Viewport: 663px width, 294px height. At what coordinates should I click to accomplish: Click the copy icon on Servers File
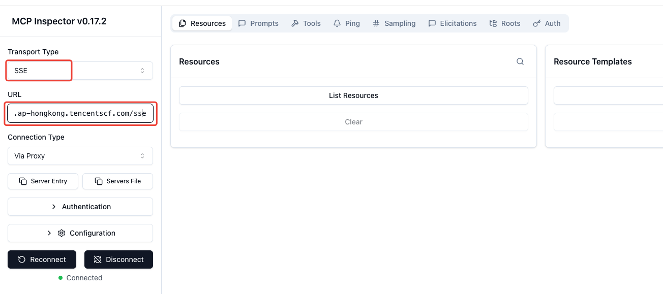(x=99, y=181)
